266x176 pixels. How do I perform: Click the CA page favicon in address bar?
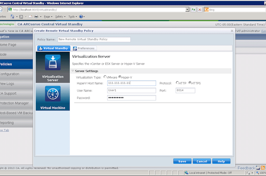pos(10,10)
